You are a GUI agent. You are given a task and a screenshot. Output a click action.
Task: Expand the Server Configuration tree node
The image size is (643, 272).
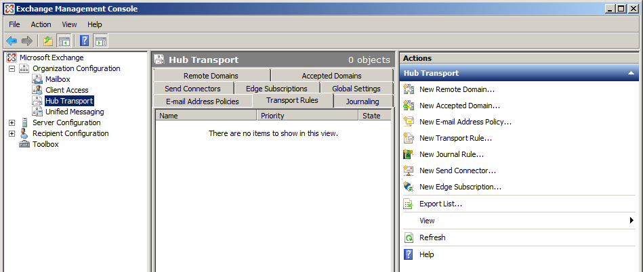[x=12, y=122]
